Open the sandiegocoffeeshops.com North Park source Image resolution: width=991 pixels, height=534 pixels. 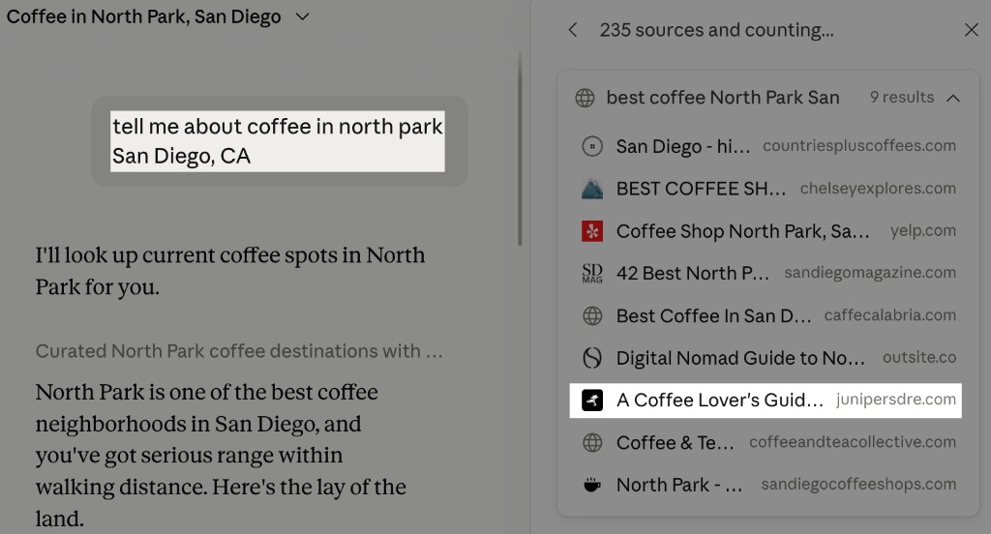click(766, 485)
